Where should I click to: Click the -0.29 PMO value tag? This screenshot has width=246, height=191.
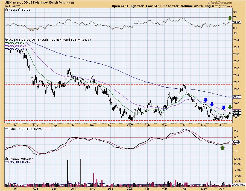pos(237,141)
